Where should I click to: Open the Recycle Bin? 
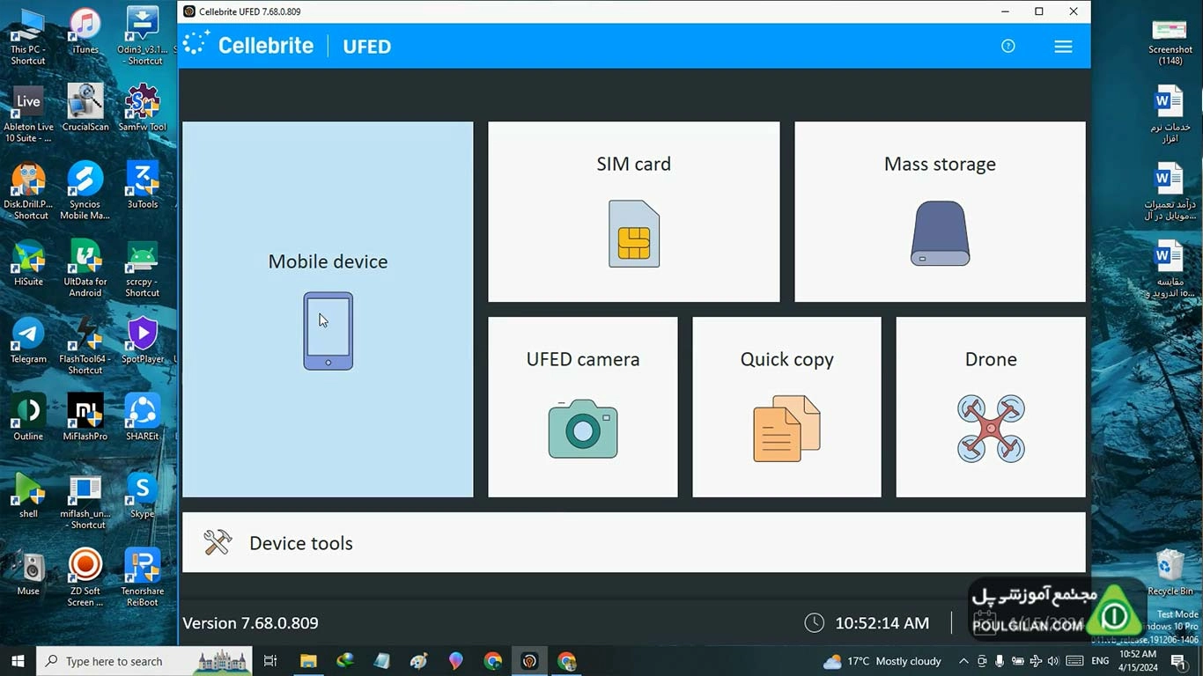[1170, 572]
